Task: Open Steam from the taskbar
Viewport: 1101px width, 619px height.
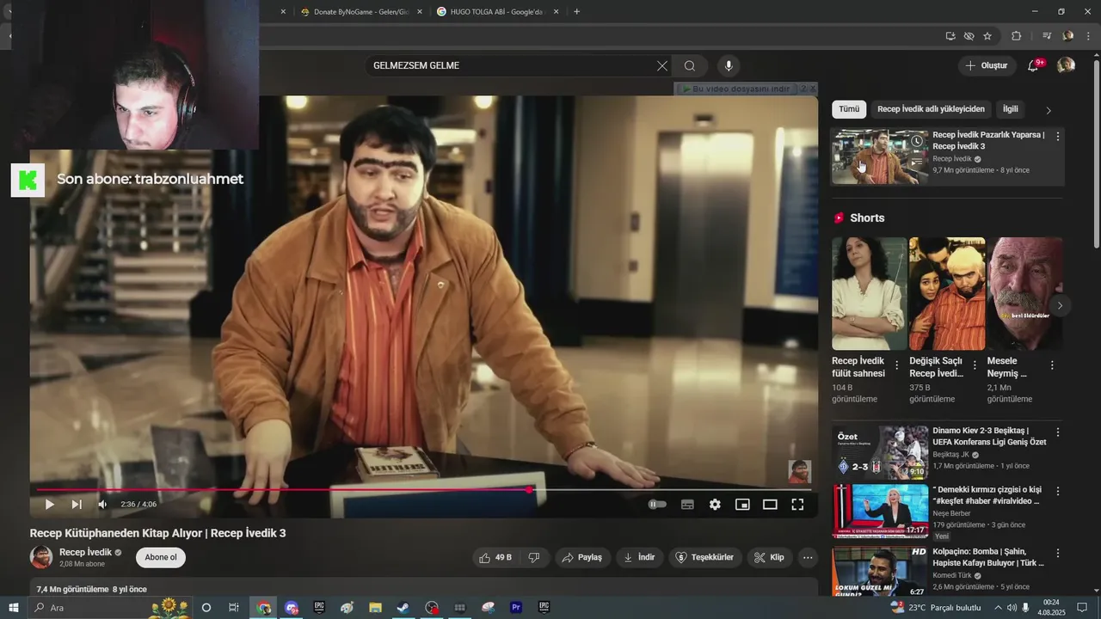Action: (403, 607)
